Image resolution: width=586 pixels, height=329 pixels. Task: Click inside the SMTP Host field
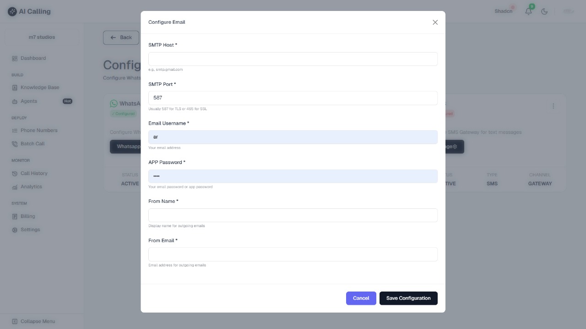(x=293, y=59)
